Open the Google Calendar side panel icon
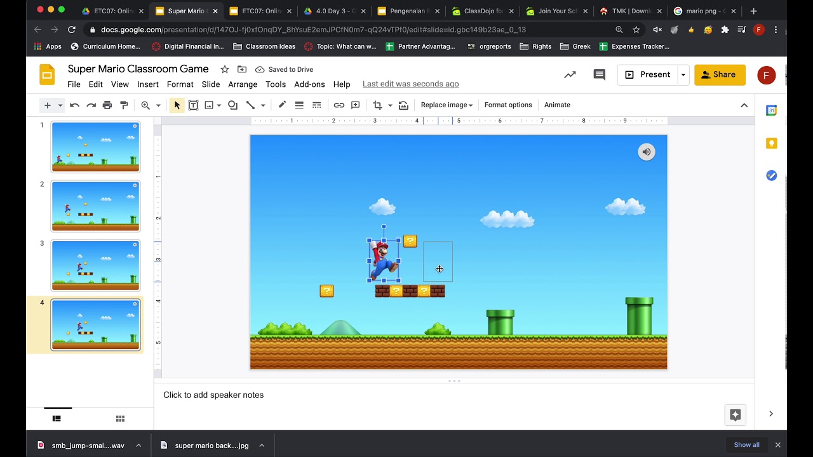Screen dimensions: 813x457 click(771, 110)
